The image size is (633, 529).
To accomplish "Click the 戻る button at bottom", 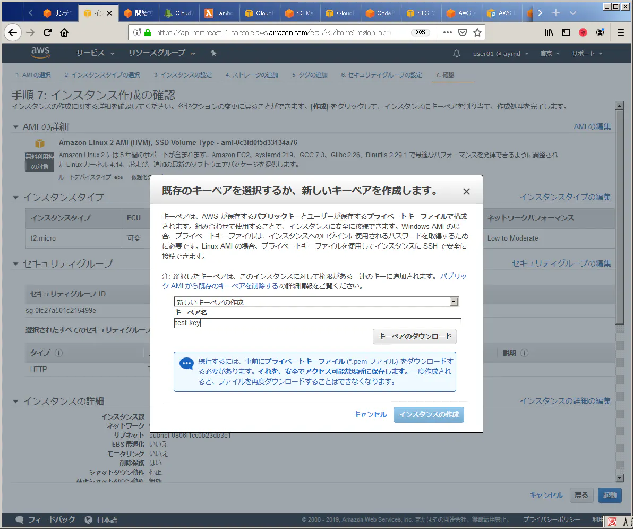I will [581, 495].
